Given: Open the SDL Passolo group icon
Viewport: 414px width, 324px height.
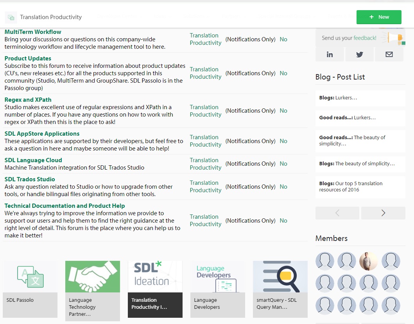Looking at the screenshot, I should click(x=30, y=276).
